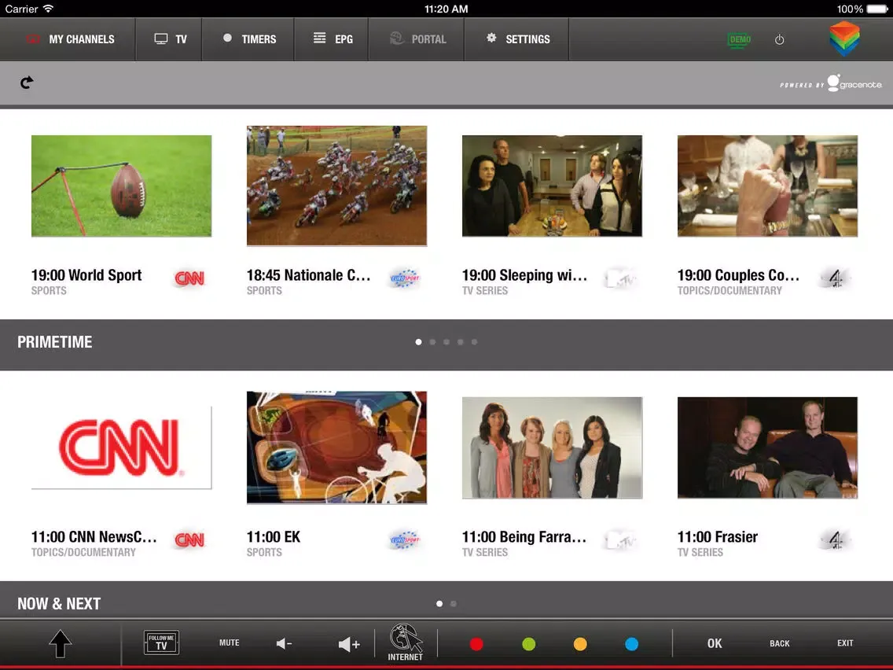Select third Primetime page dot
Screen dimensions: 893x670
coord(446,342)
